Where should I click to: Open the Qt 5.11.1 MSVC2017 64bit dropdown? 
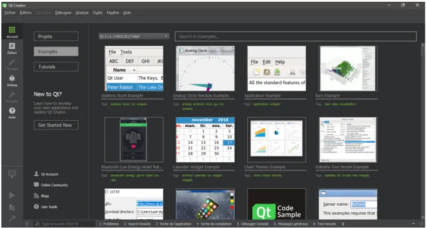(134, 36)
